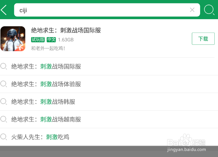Click the search icon beside the 刺激战场韩服 suggestion
Viewport: 218px width, 157px height.
click(4, 102)
